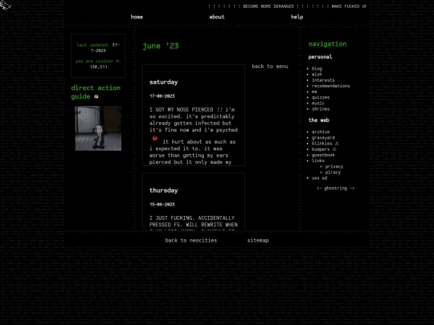
Task: Select the date 17-06-2023
Action: 162,96
